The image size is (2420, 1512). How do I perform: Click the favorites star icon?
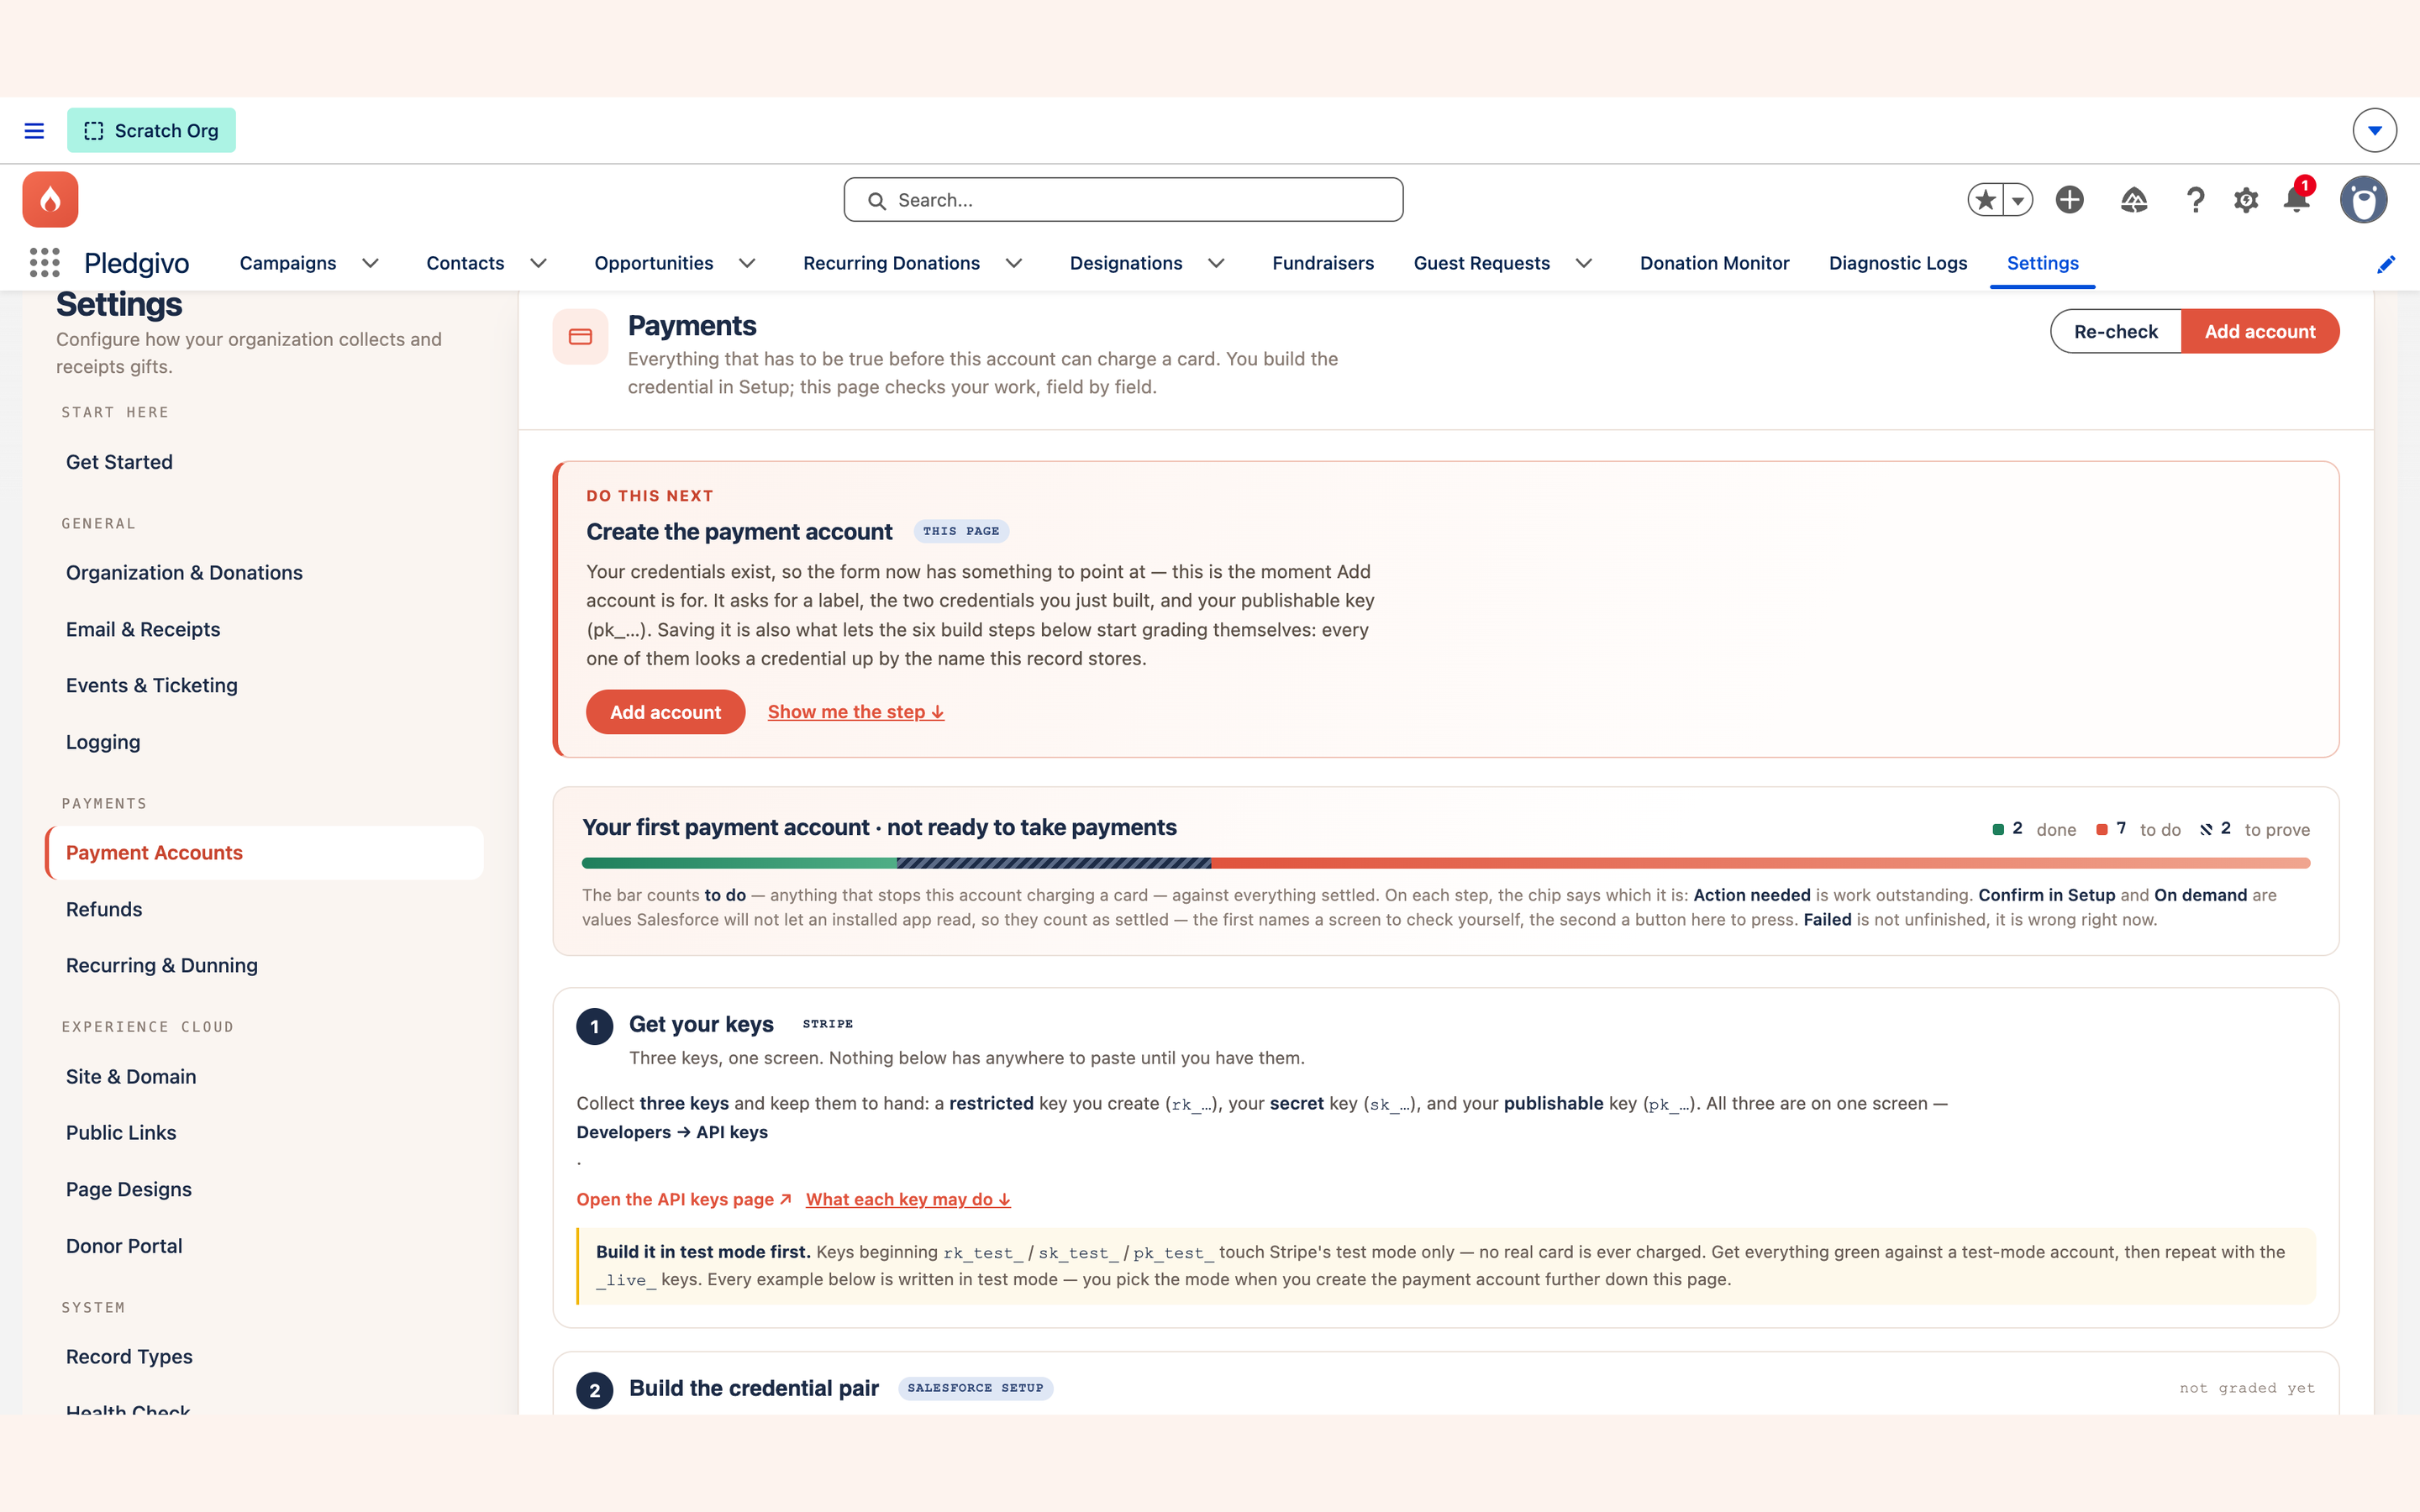tap(1986, 200)
